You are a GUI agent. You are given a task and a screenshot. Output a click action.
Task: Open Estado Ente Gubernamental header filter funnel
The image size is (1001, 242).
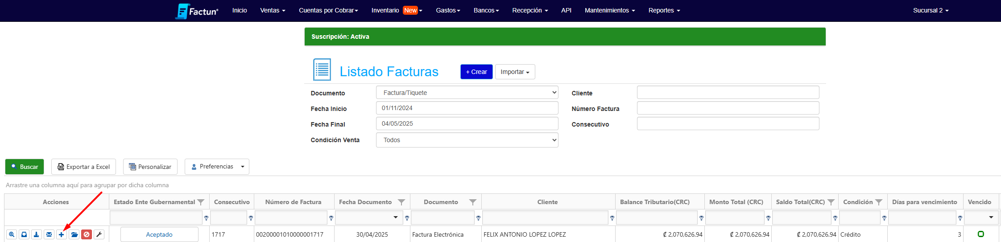[201, 202]
